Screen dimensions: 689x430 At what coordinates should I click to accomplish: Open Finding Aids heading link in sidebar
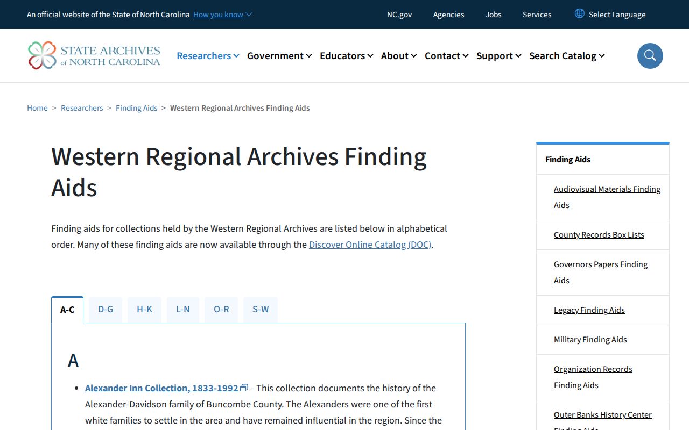568,160
